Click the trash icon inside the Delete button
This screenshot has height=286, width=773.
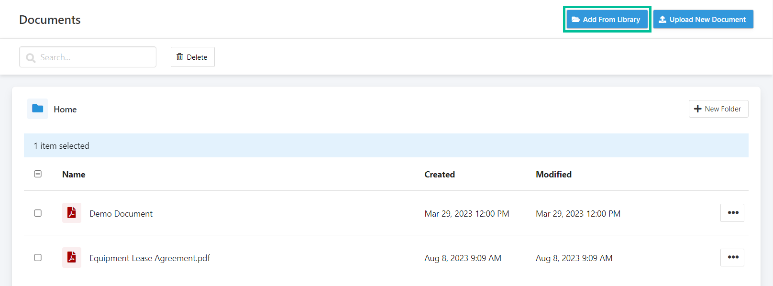[180, 56]
